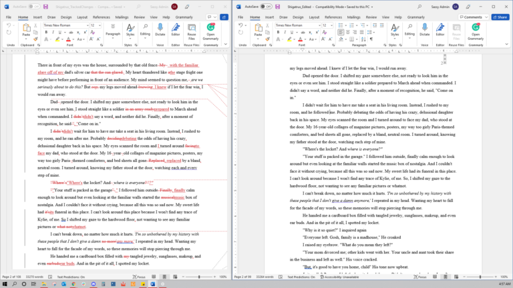
Task: Open the Grammarly tab in right window
Action: [x=416, y=17]
